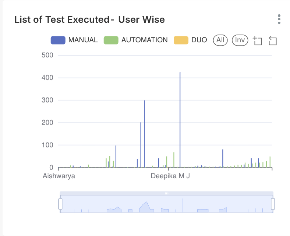Open the three-dot options menu
The height and width of the screenshot is (236, 290).
pos(279,19)
